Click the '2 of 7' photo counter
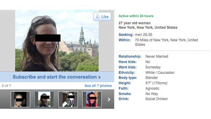Image resolution: width=211 pixels, height=119 pixels. coord(6,86)
